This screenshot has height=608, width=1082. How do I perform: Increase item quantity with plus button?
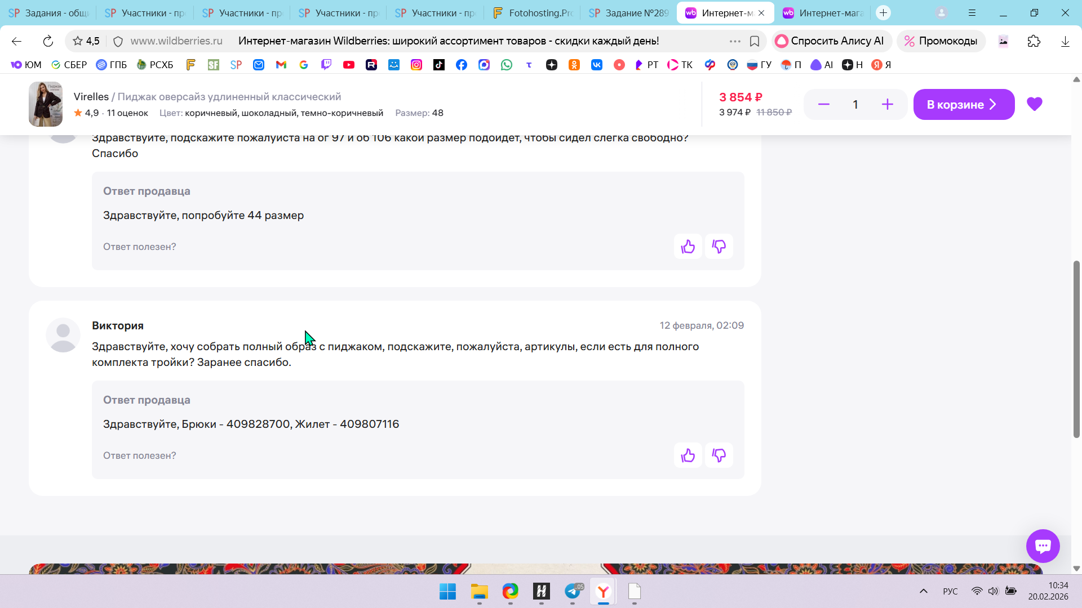point(888,104)
